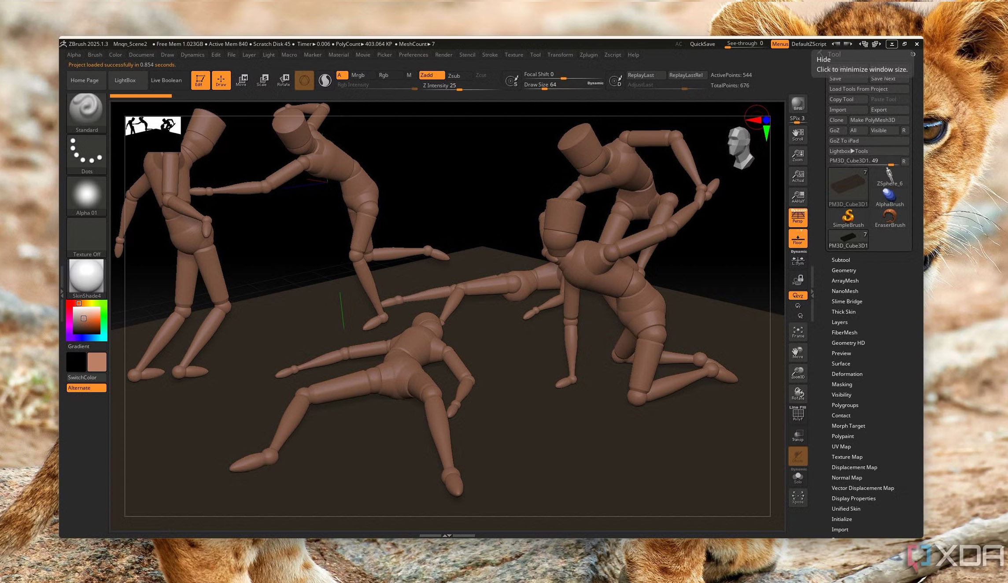Open the Zplugin menu
Image resolution: width=1008 pixels, height=583 pixels.
point(588,55)
